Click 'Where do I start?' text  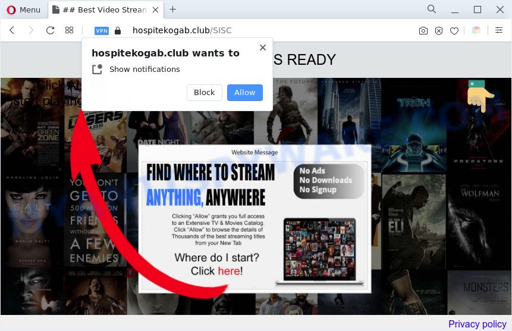(217, 257)
